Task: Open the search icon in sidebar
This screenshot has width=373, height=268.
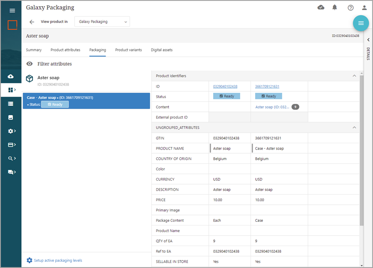Action: point(11,159)
